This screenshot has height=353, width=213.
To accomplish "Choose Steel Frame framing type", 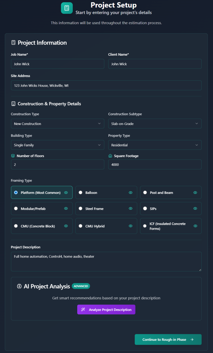I will click(81, 209).
